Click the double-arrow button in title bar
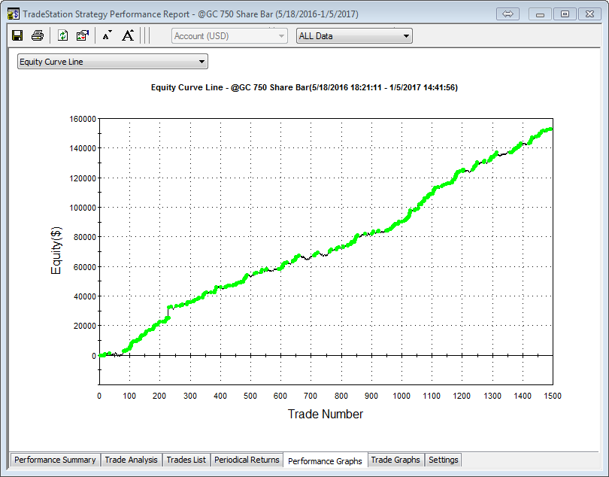The width and height of the screenshot is (609, 477). tap(507, 14)
